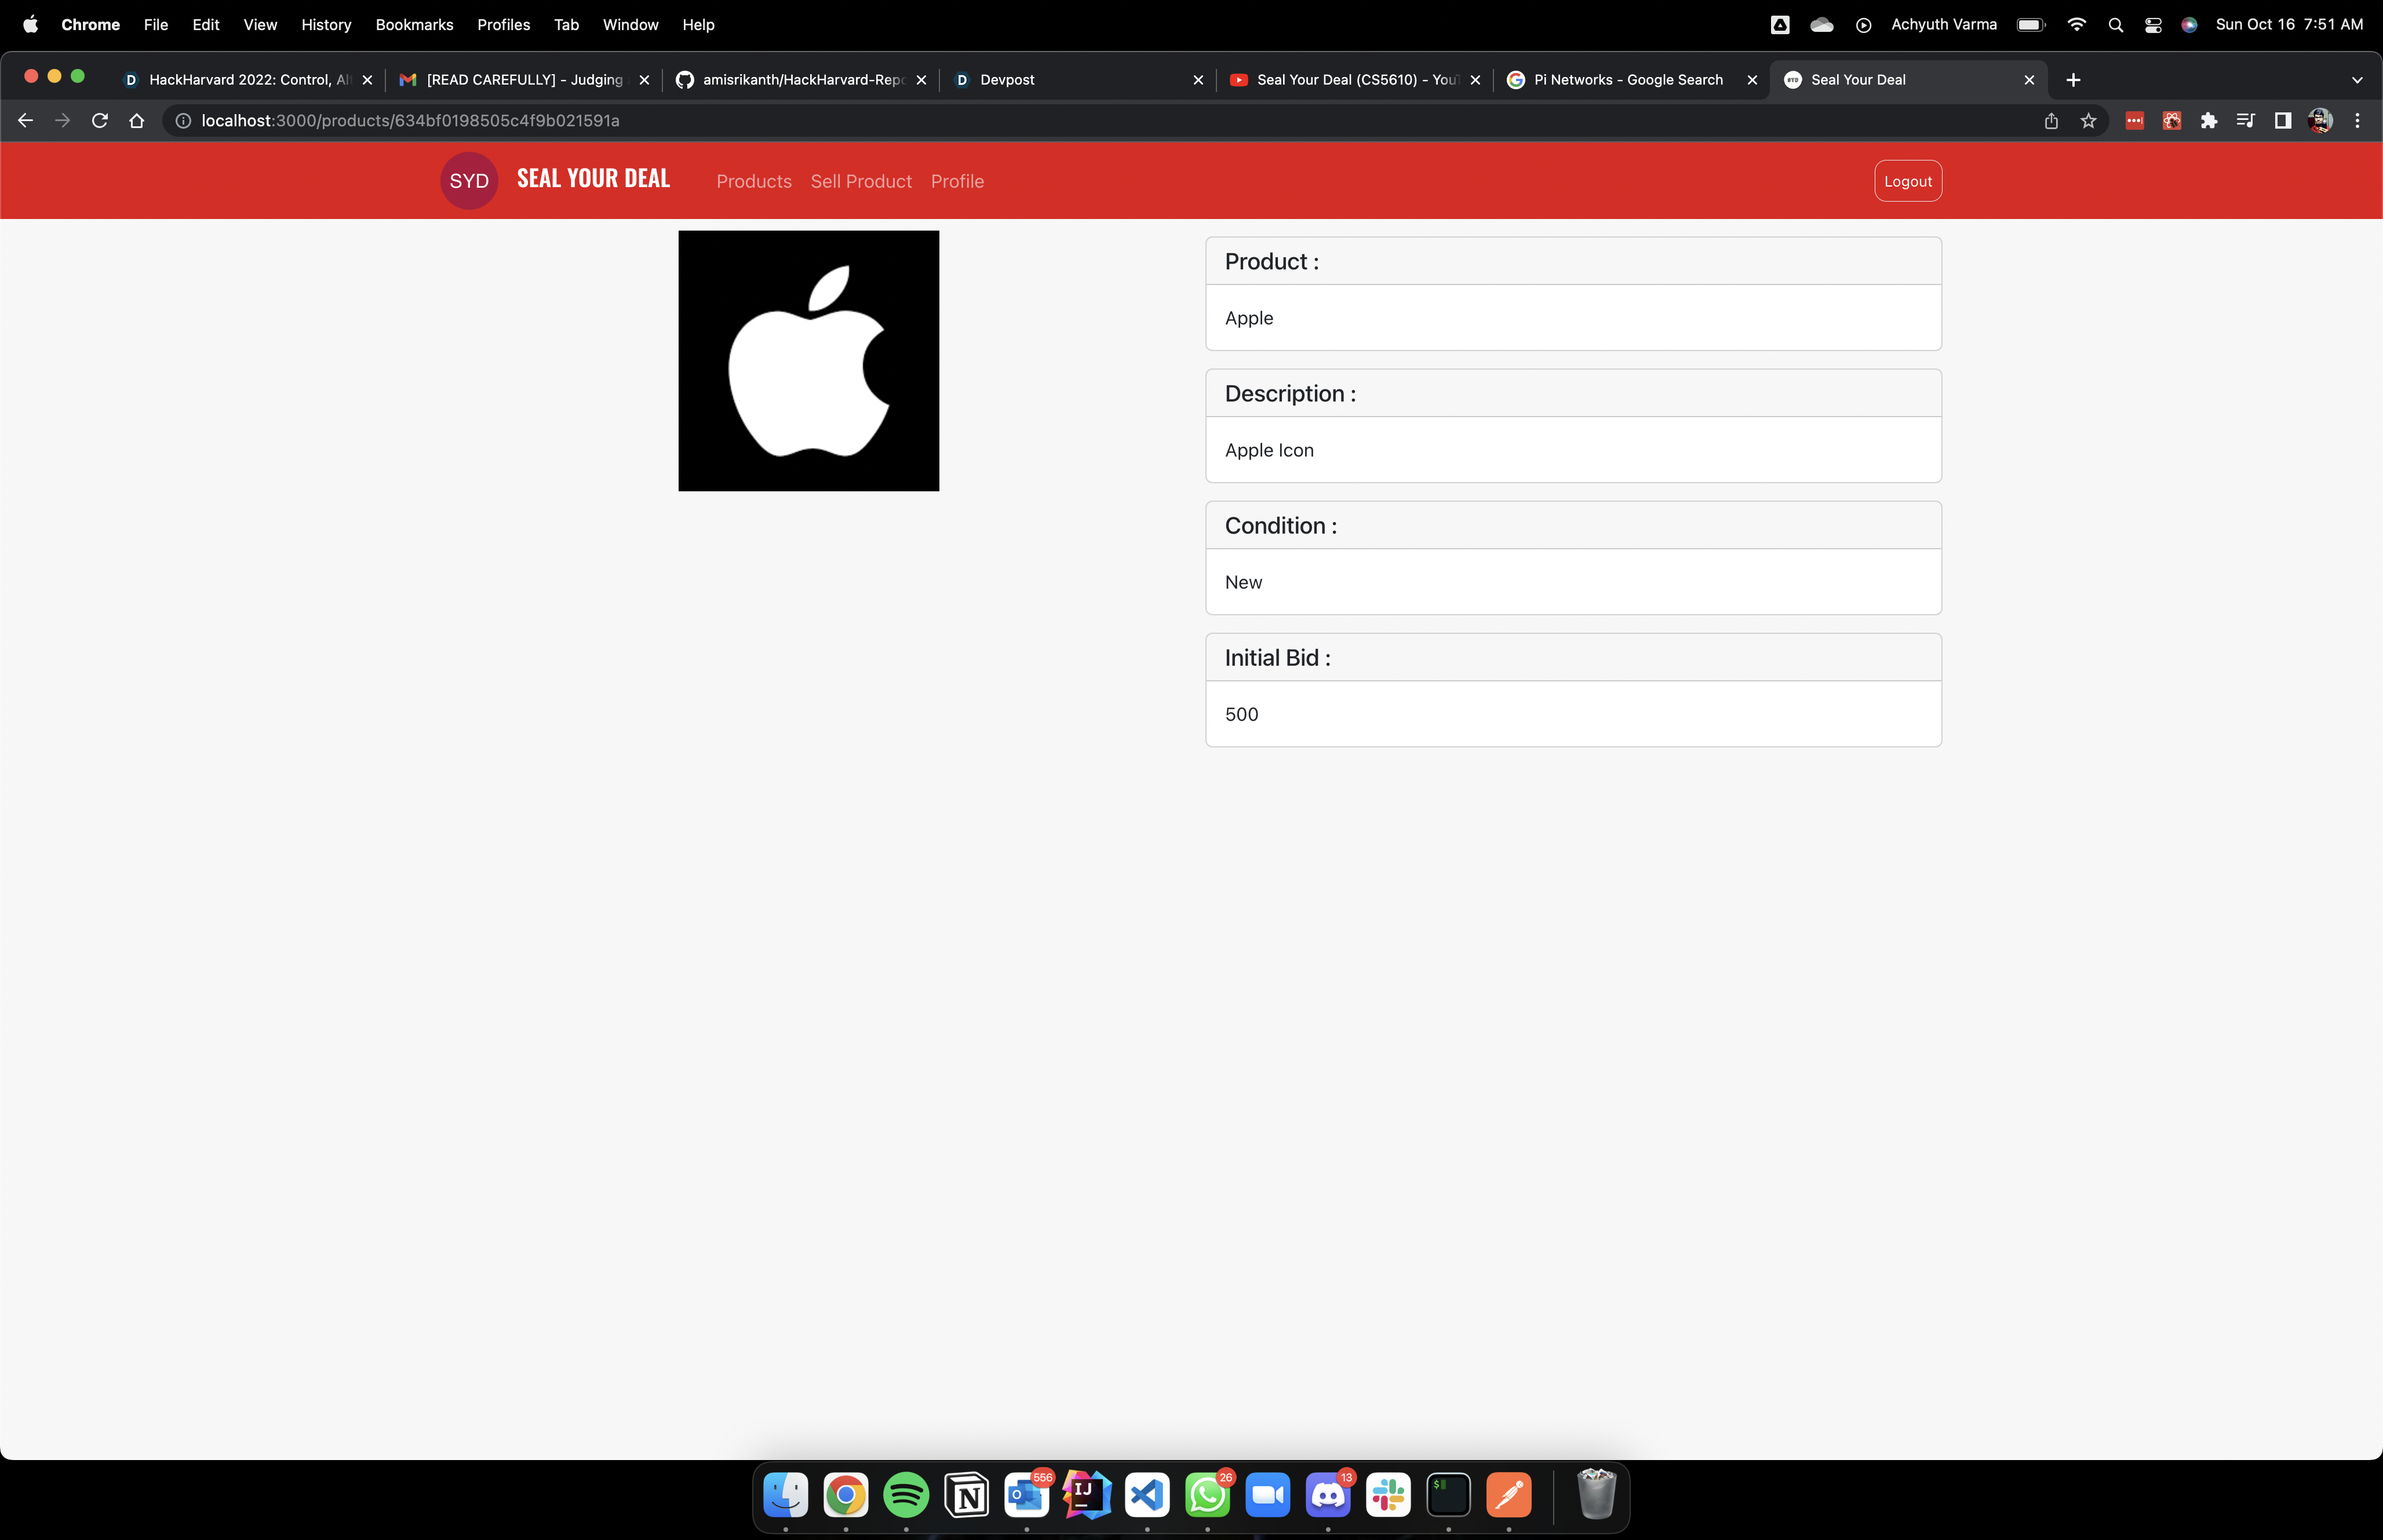Open the Profile nav link
Screen dimensions: 2383x1540
957,181
